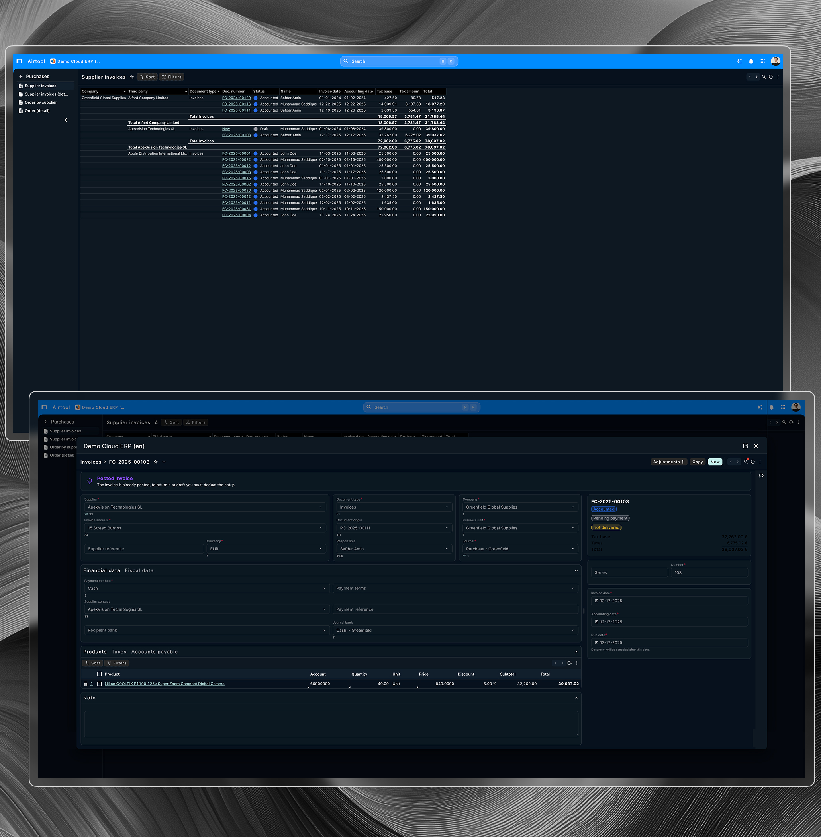
Task: Star the FC-2025-00103 invoice as favorite
Action: pos(156,462)
